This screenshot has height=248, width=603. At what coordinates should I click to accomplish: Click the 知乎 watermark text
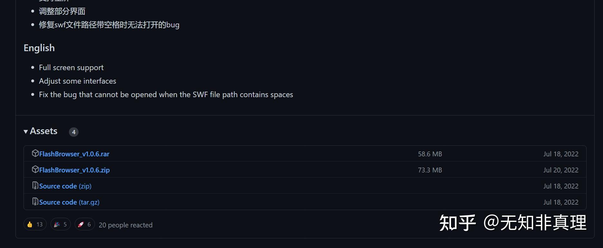pos(457,223)
